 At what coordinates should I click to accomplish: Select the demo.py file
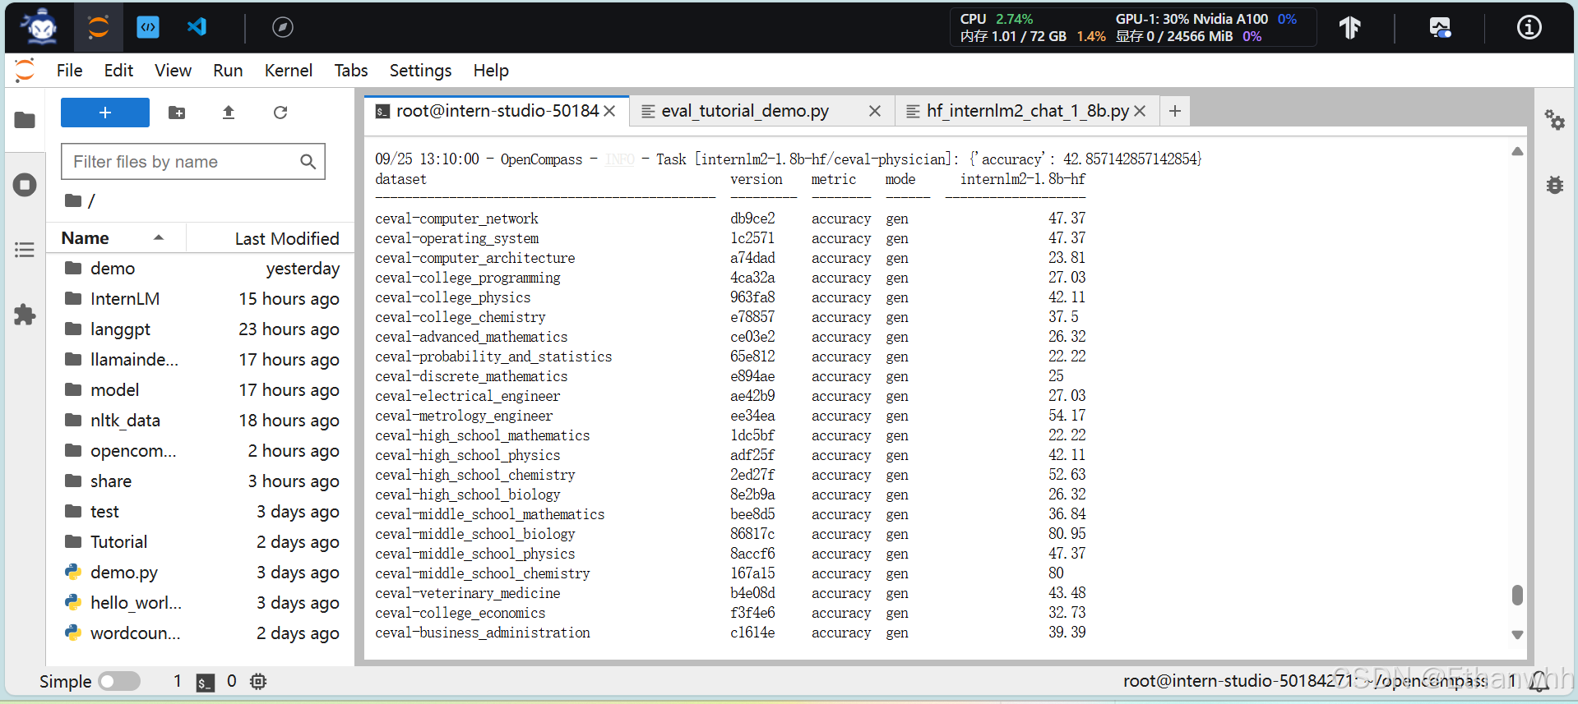coord(201,573)
